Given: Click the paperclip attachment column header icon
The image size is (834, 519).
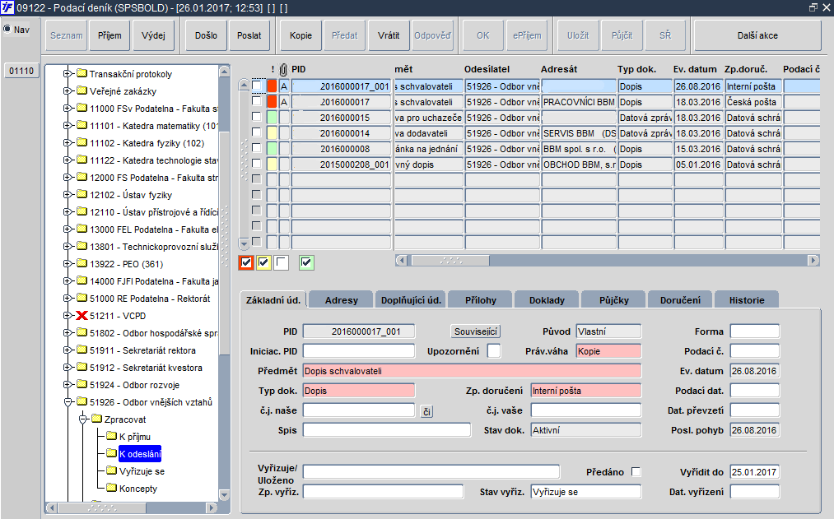Looking at the screenshot, I should tap(284, 69).
